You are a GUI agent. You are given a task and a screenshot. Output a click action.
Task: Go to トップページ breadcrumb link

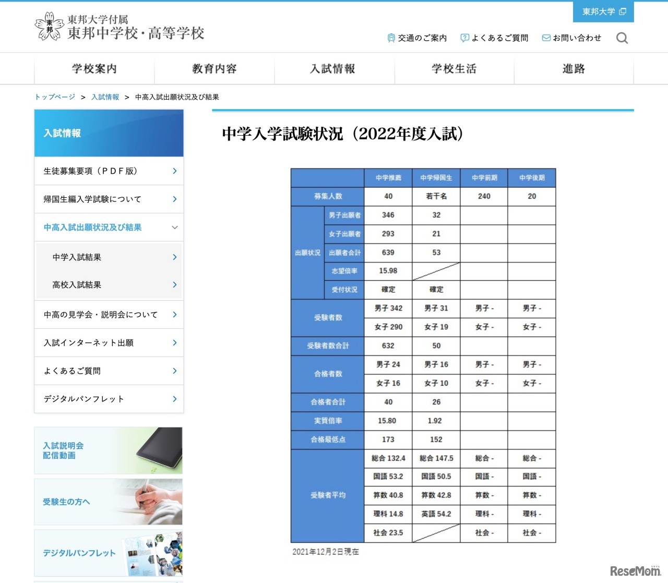tap(55, 97)
